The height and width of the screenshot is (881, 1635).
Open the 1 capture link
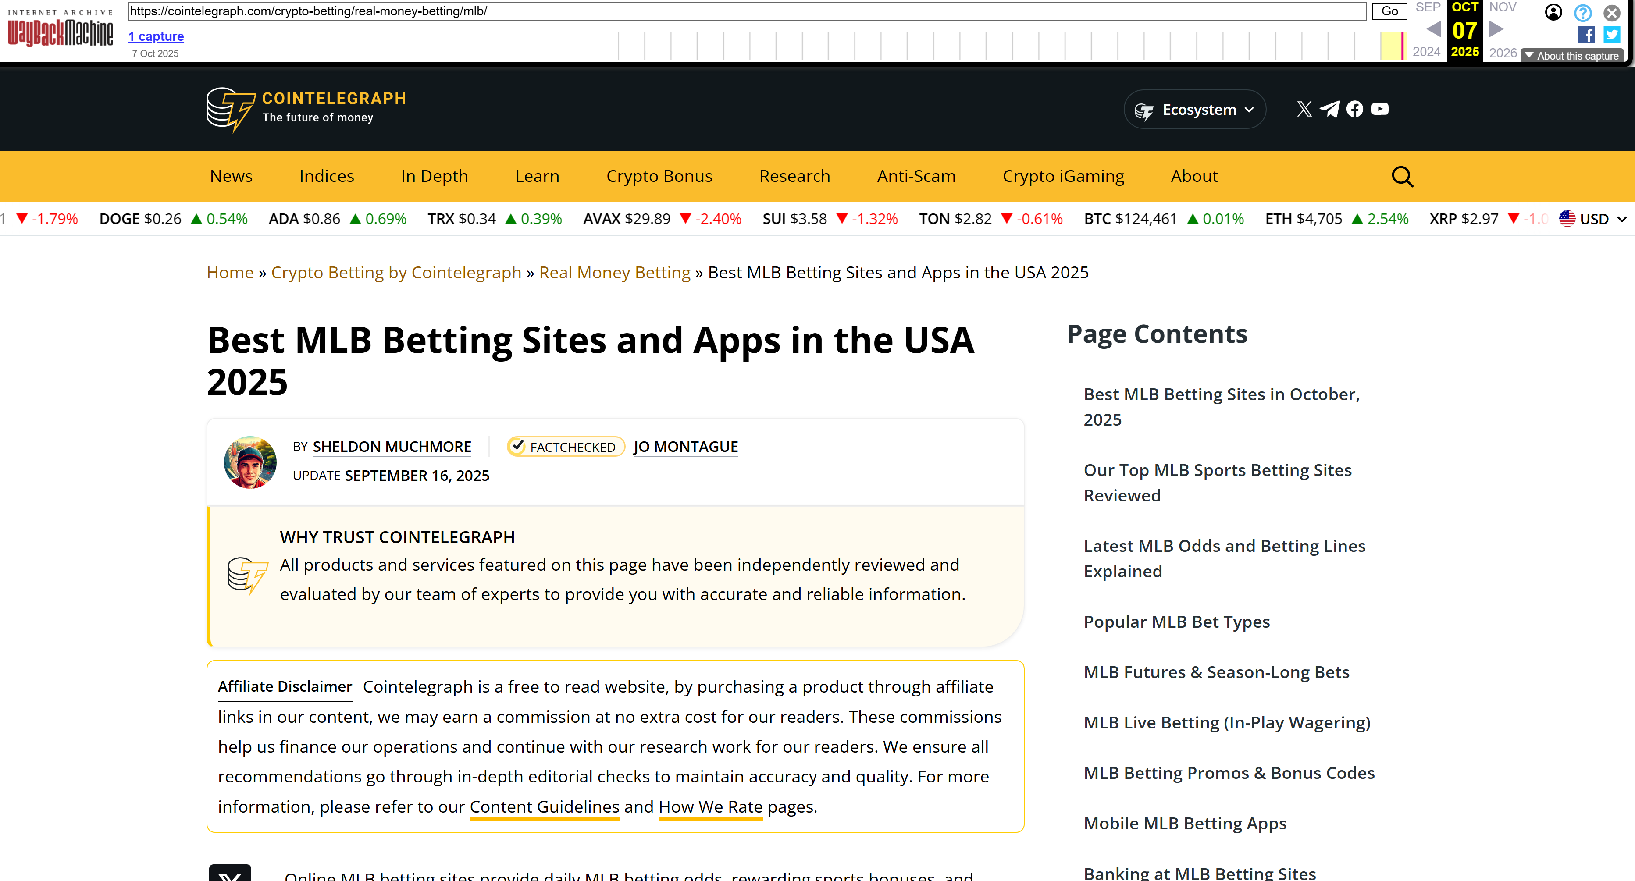tap(156, 36)
